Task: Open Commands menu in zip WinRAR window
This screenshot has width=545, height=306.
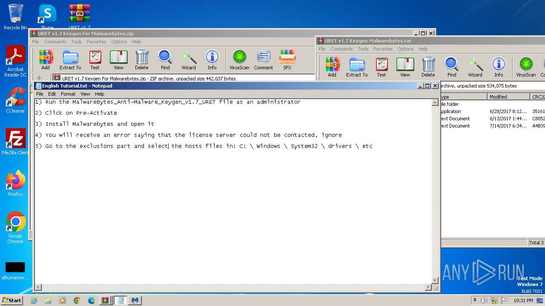Action: 55,42
